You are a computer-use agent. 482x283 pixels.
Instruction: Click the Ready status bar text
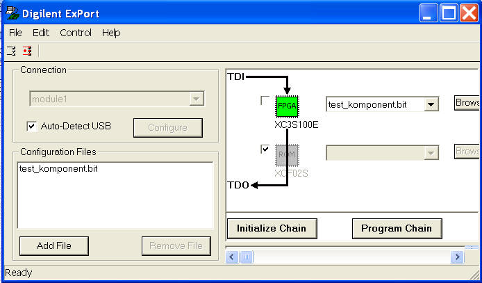[19, 273]
